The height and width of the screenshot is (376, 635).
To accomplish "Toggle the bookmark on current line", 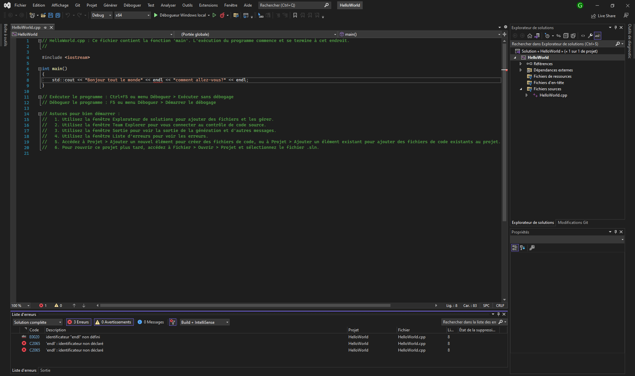I will click(295, 15).
